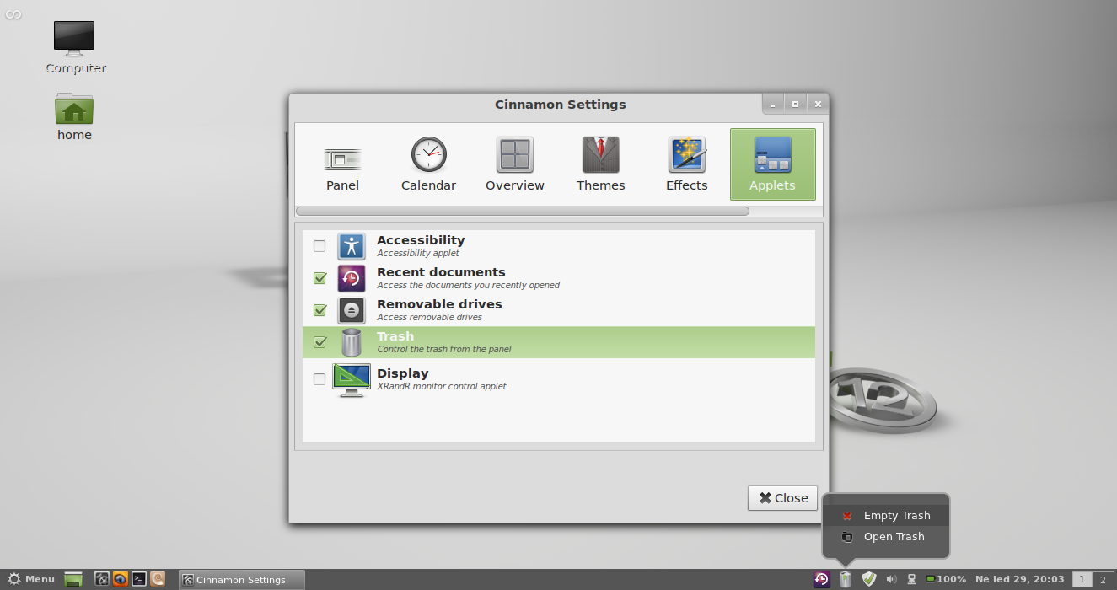
Task: Click the green show desktop icon on panel
Action: click(x=73, y=580)
